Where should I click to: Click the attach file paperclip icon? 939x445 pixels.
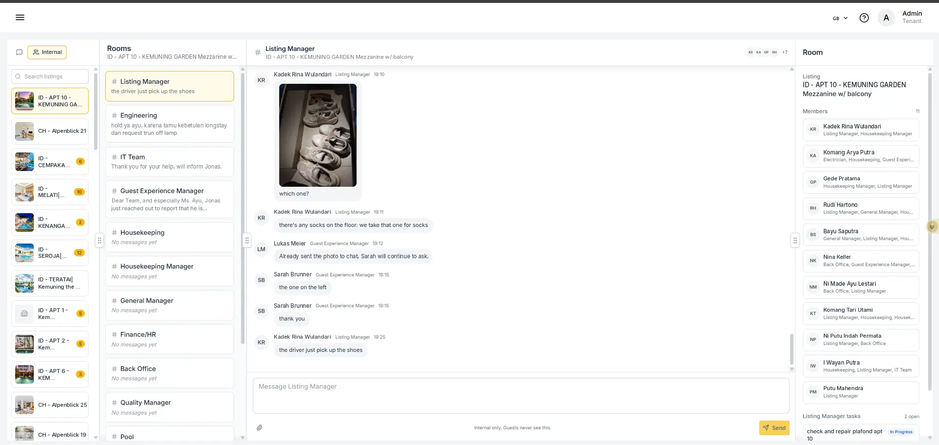(x=260, y=428)
